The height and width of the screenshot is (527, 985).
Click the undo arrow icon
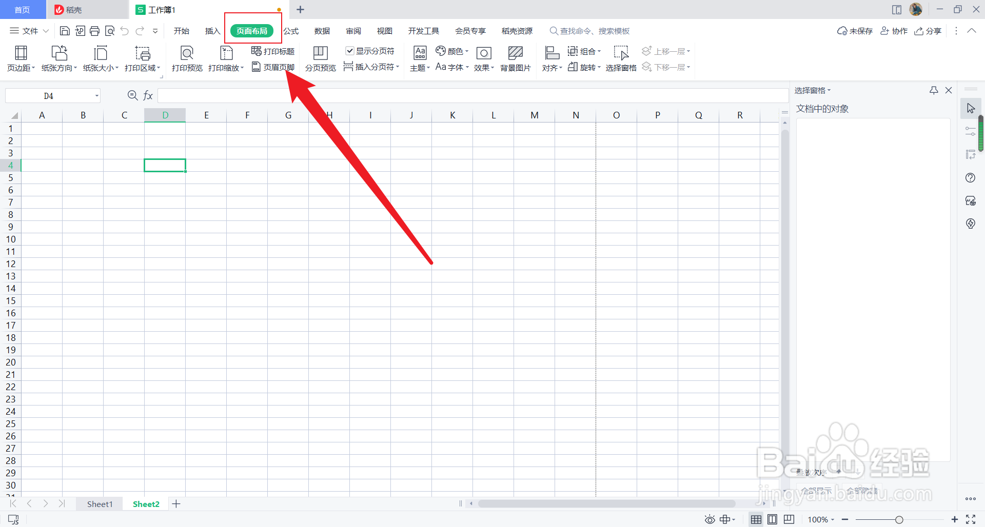pyautogui.click(x=125, y=31)
